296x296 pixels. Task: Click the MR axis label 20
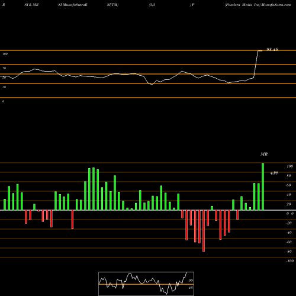point(289,204)
